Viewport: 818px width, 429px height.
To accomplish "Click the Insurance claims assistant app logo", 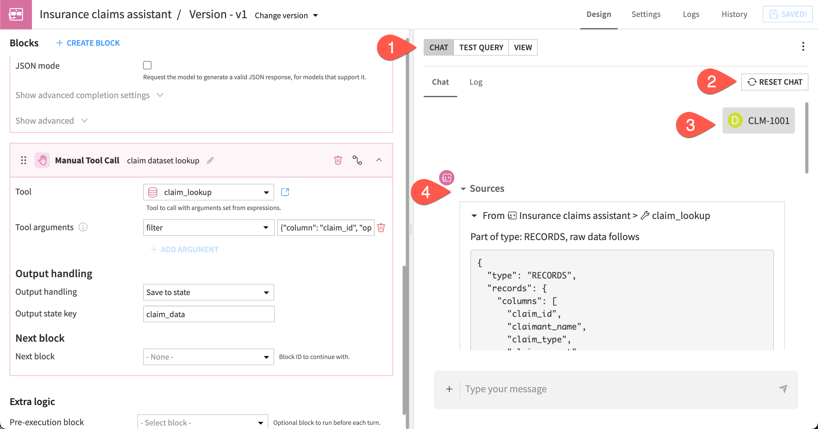I will pos(16,14).
